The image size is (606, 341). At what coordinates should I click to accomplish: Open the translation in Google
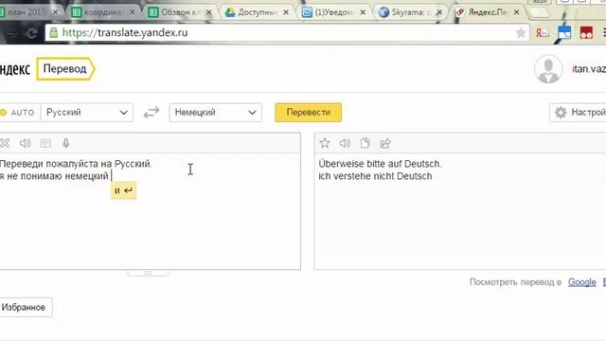point(582,282)
